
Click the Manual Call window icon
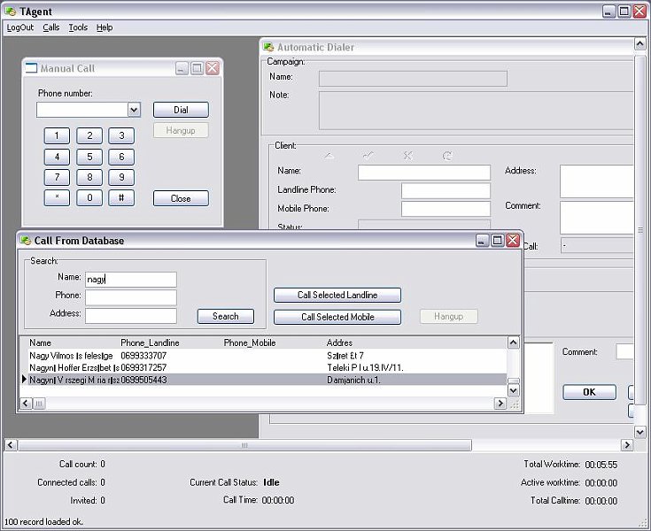coord(32,68)
